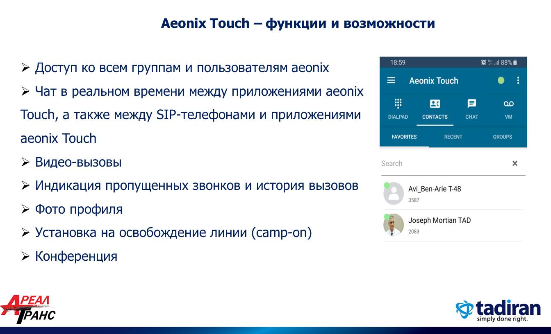Click the 'simply done right.' tagline
This screenshot has width=551, height=334.
point(502,319)
